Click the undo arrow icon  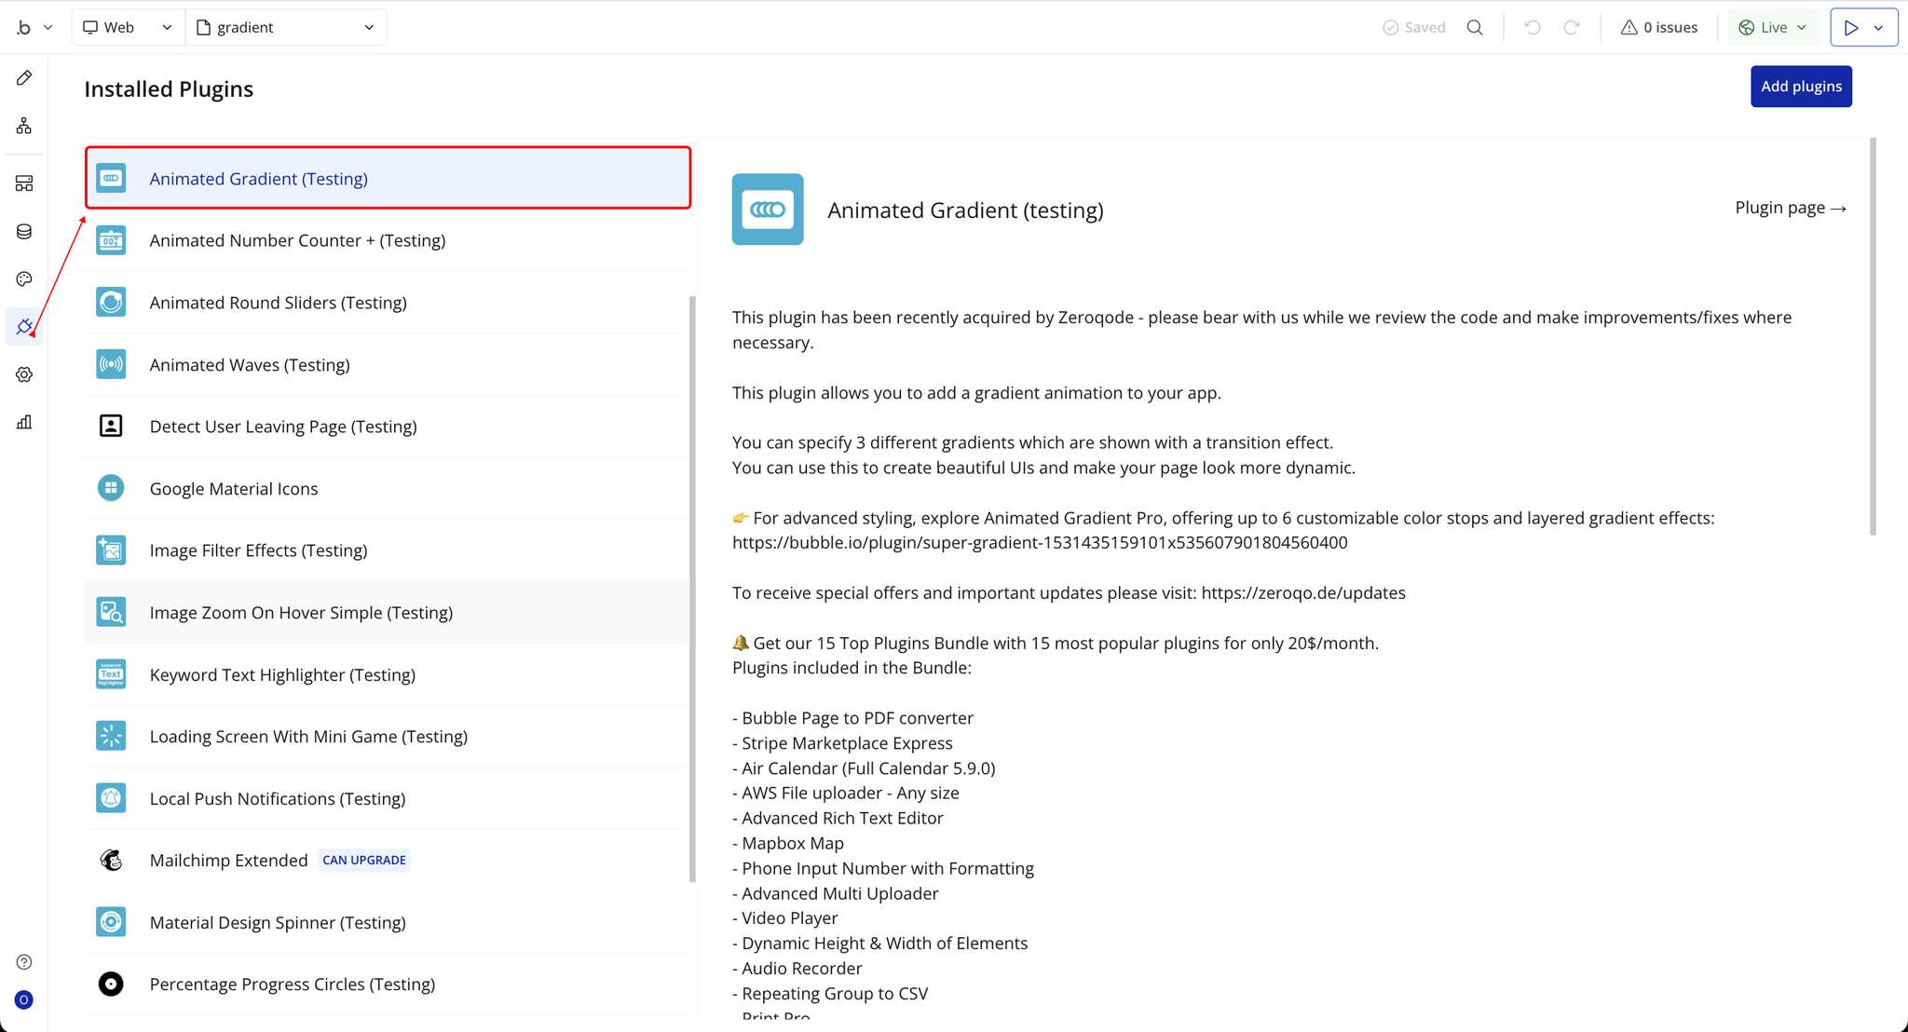pos(1533,27)
